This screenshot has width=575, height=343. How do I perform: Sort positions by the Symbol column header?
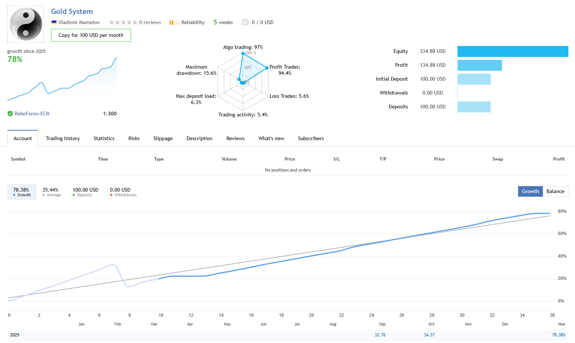point(18,159)
